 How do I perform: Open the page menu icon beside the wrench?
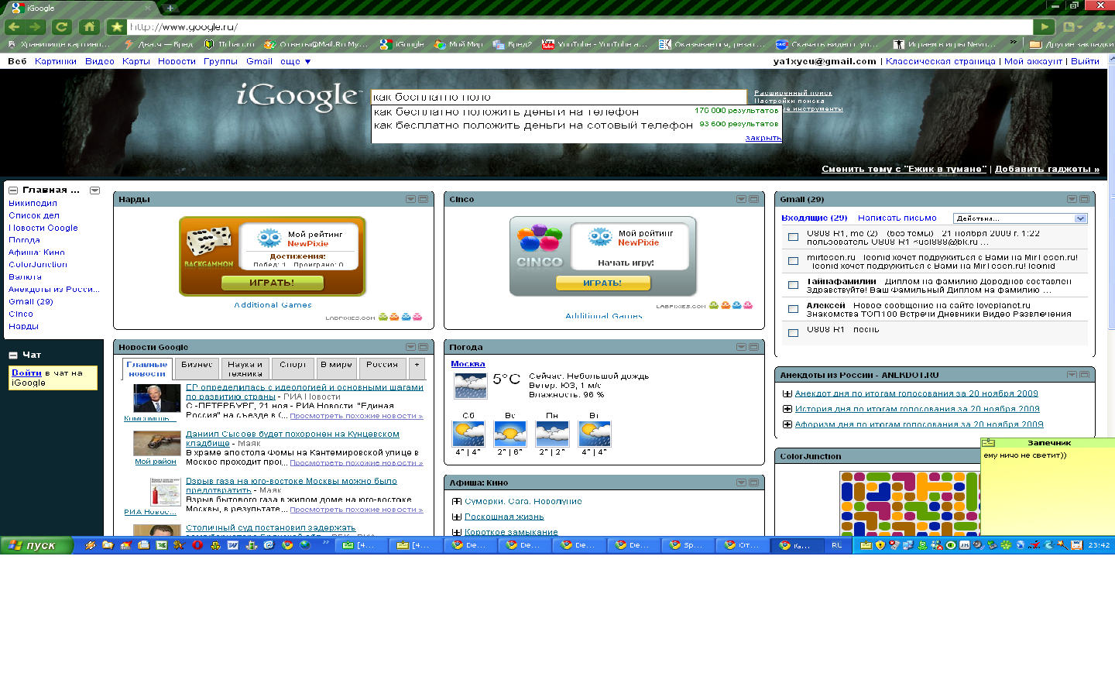1072,26
